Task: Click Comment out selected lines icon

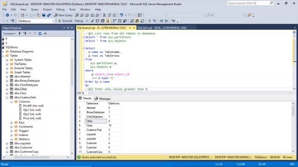Action: (x=149, y=21)
